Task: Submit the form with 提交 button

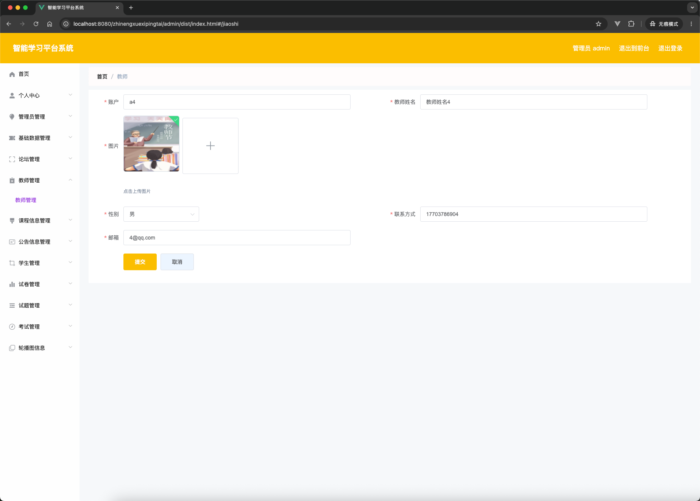Action: [x=140, y=262]
